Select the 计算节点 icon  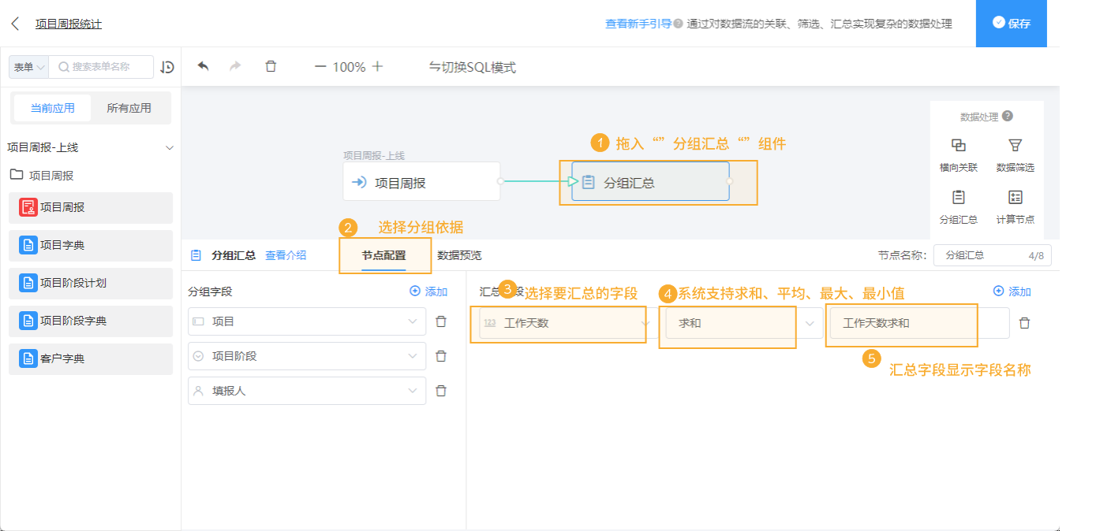coord(1014,206)
